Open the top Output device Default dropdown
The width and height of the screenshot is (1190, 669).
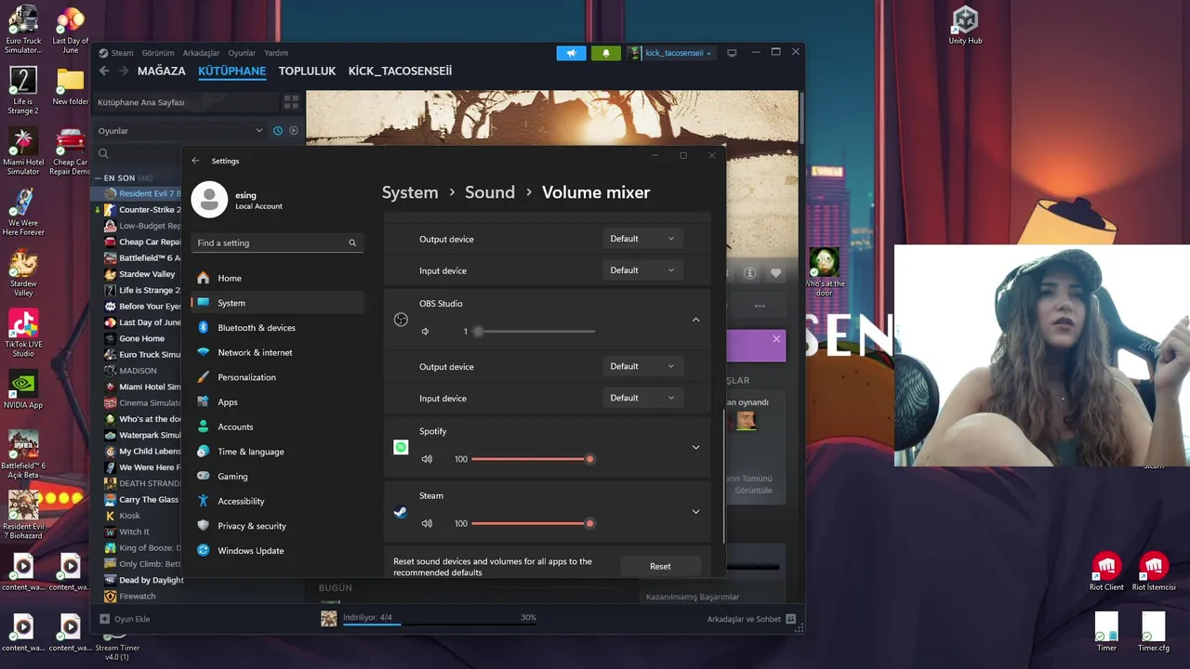pyautogui.click(x=642, y=239)
